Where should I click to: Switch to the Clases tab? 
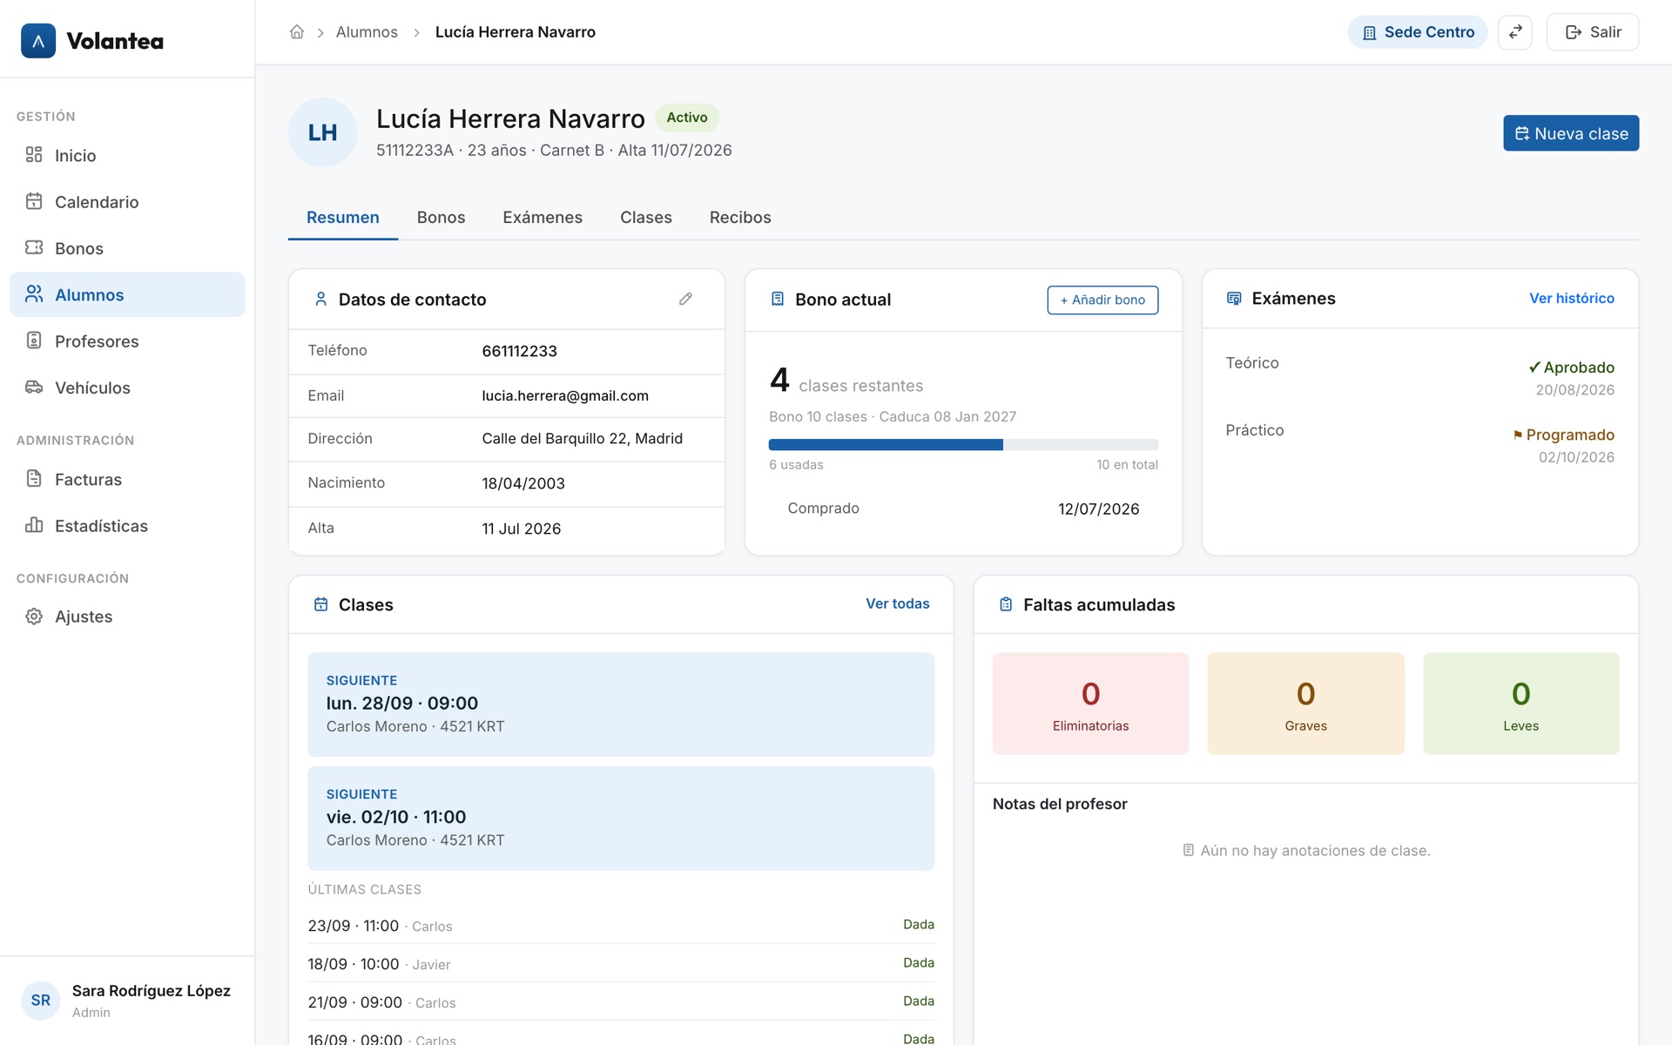click(646, 218)
